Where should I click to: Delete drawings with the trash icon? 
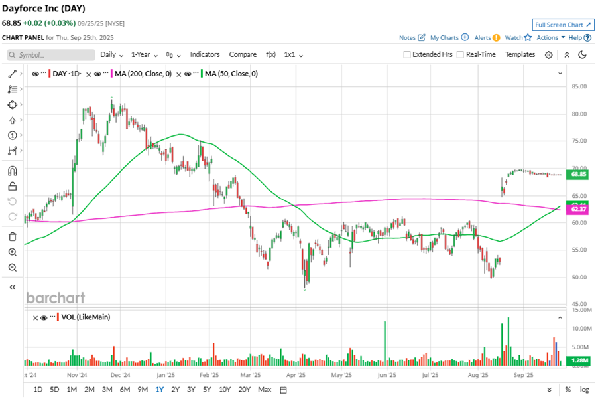click(x=12, y=236)
